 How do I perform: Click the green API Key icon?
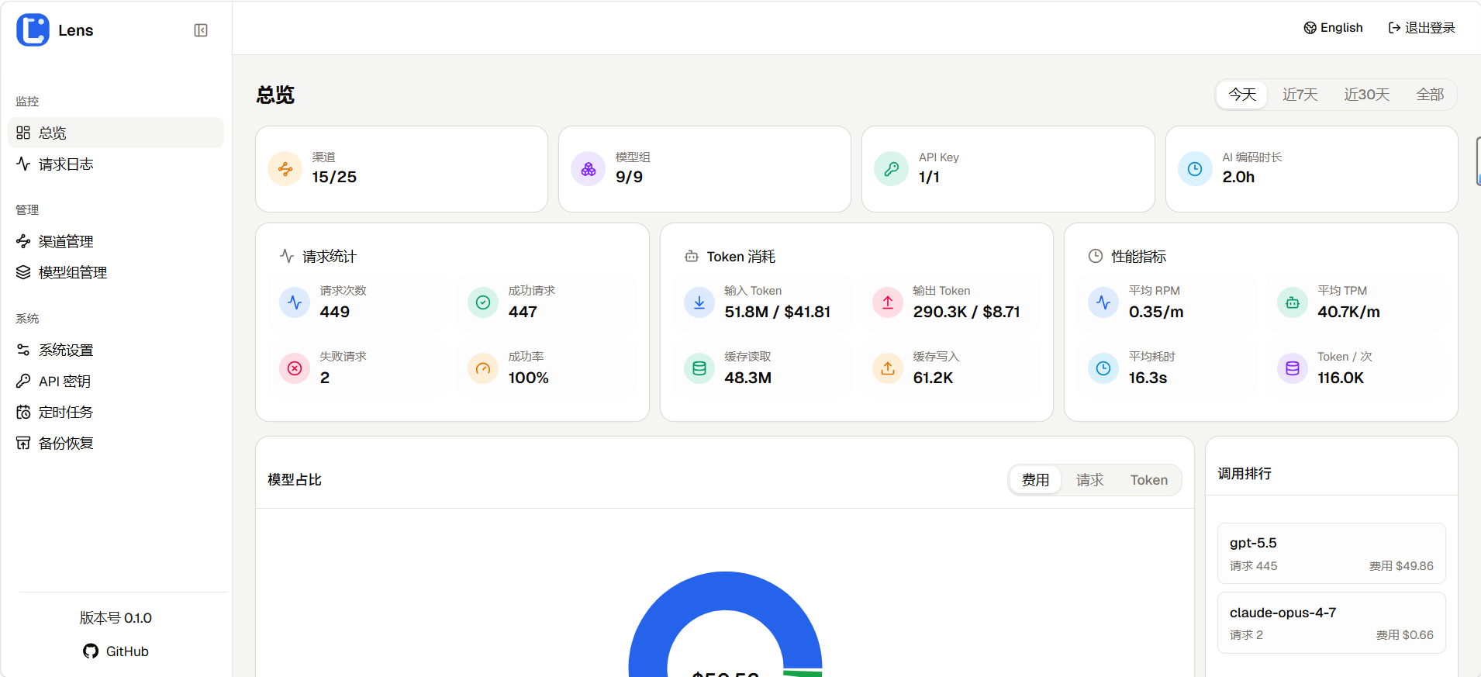tap(892, 169)
